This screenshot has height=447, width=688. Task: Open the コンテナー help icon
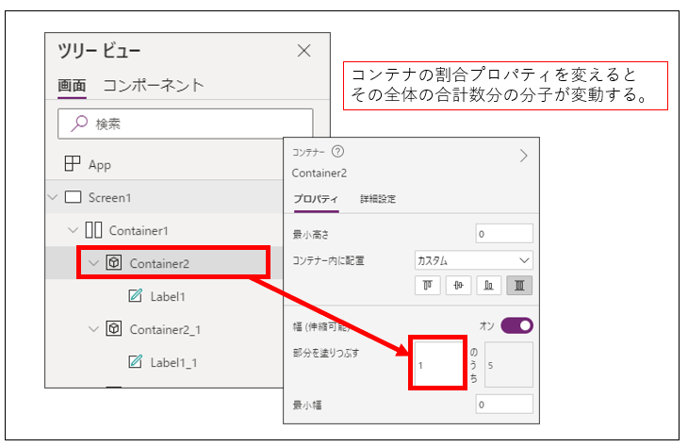coord(337,152)
